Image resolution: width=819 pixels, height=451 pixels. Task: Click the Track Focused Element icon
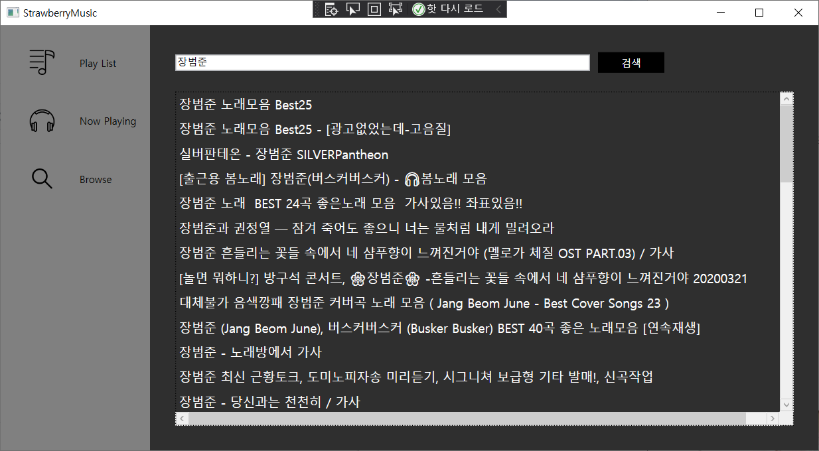[396, 9]
